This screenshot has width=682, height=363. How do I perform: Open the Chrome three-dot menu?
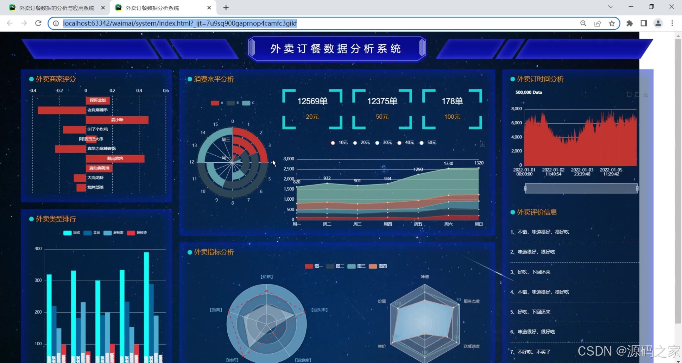point(672,23)
